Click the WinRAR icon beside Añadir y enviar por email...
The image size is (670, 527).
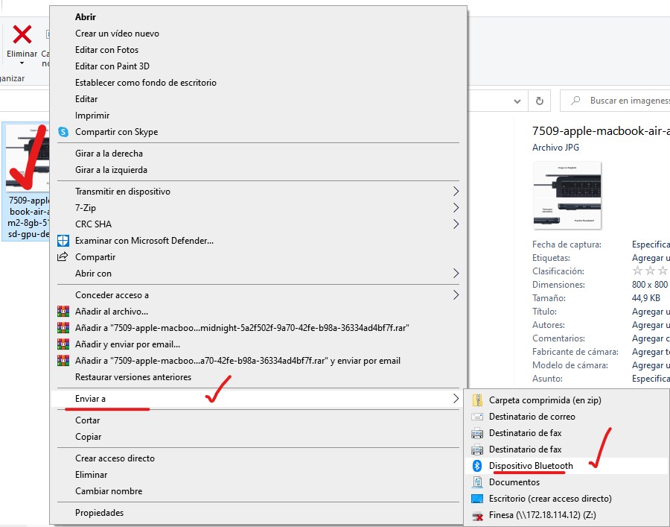(x=63, y=344)
